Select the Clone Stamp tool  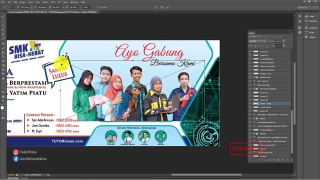click(3, 52)
